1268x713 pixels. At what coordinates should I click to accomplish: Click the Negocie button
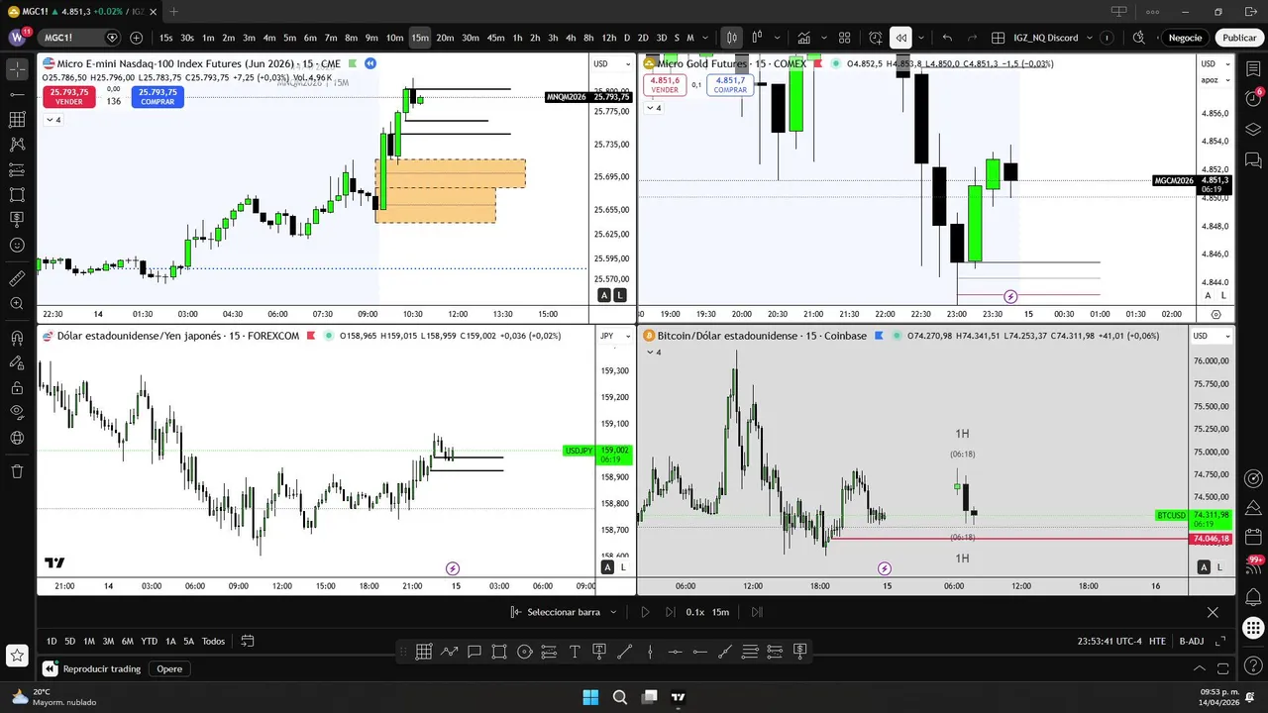1185,38
